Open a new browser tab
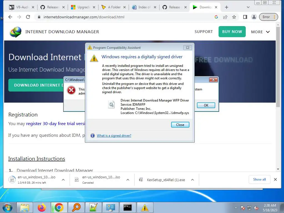The width and height of the screenshot is (284, 213). click(226, 7)
